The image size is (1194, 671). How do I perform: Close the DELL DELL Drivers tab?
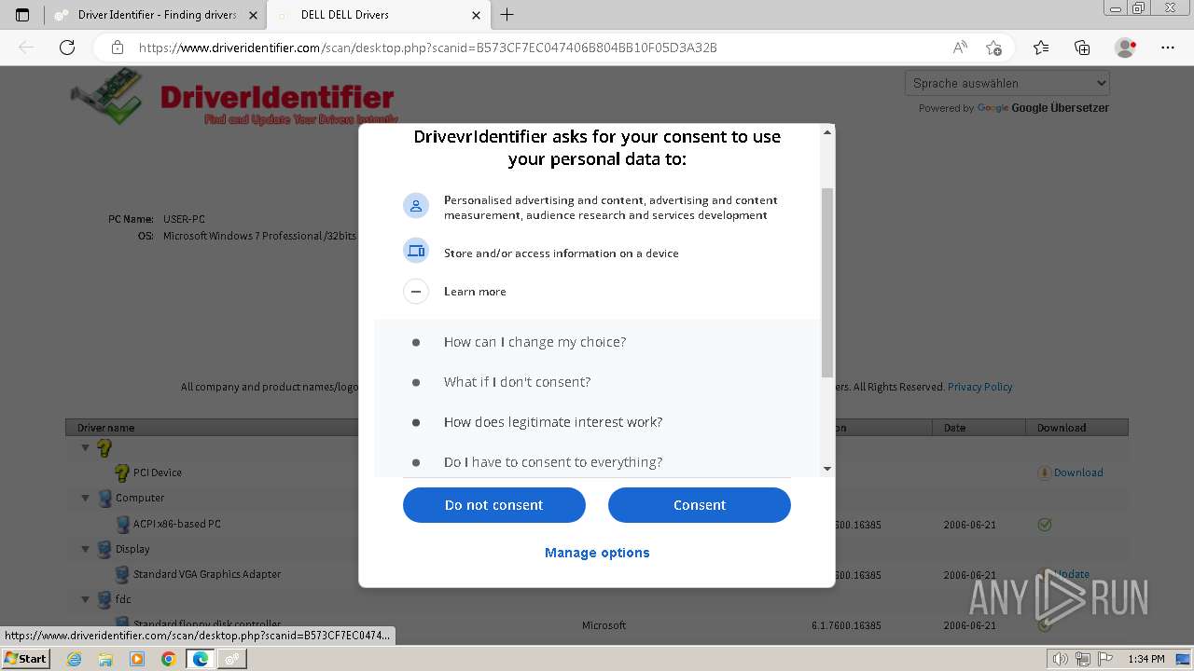pyautogui.click(x=476, y=15)
